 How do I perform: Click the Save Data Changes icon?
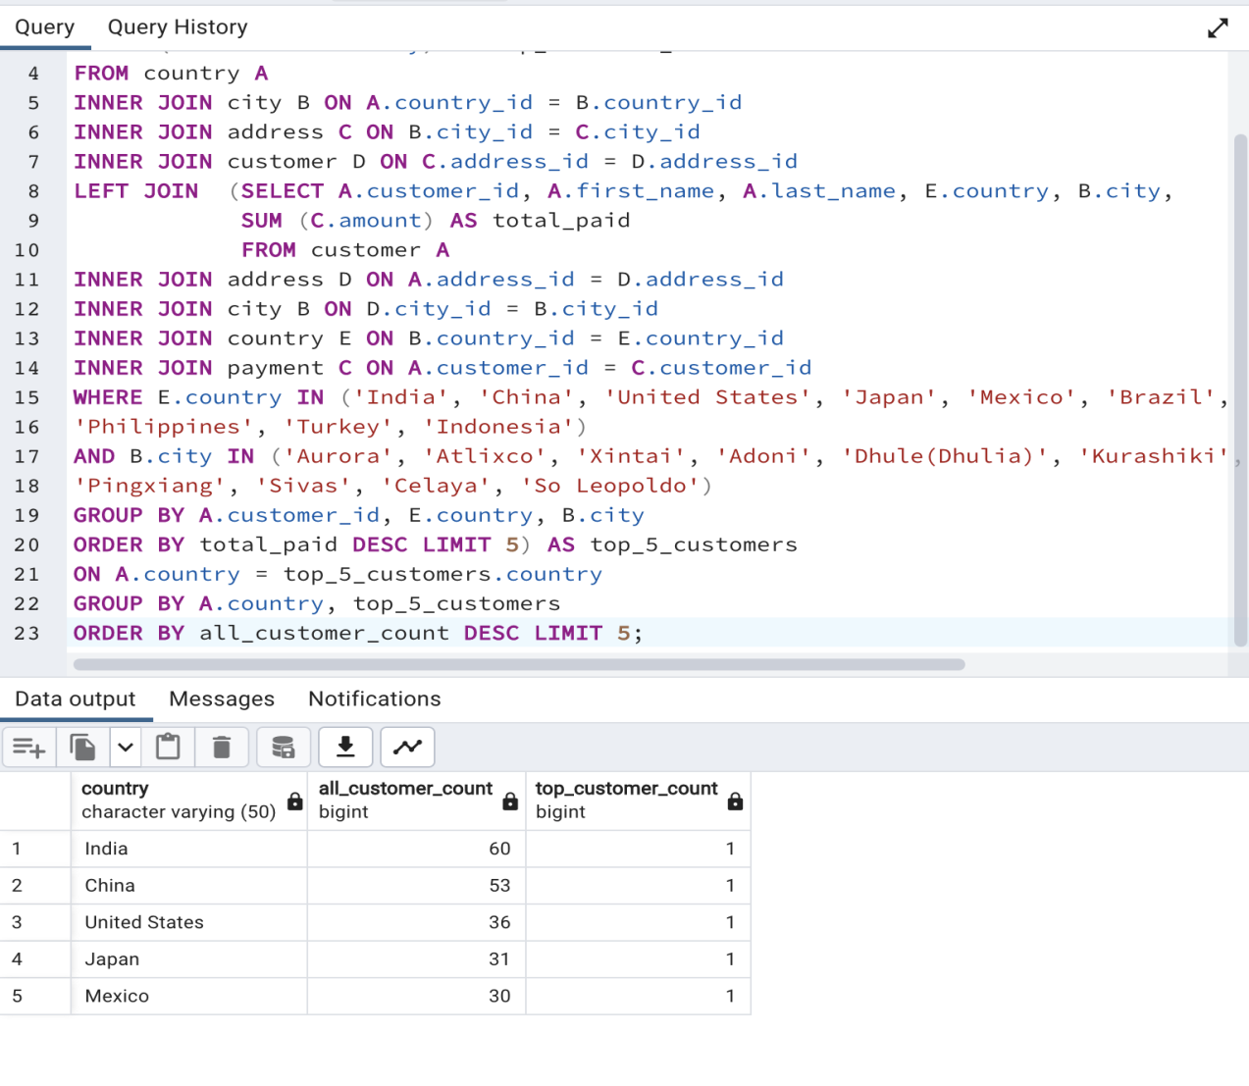click(x=284, y=747)
